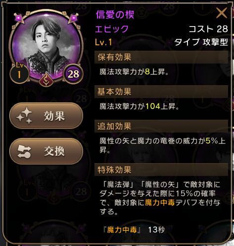Click the right purple gem ornament

73,18
